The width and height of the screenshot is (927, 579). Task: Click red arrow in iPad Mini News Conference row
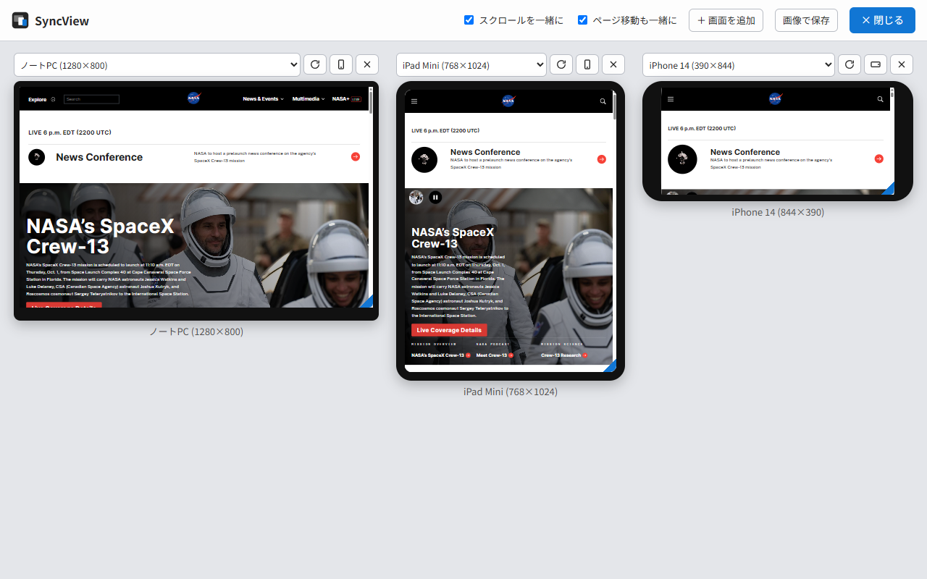[x=602, y=159]
